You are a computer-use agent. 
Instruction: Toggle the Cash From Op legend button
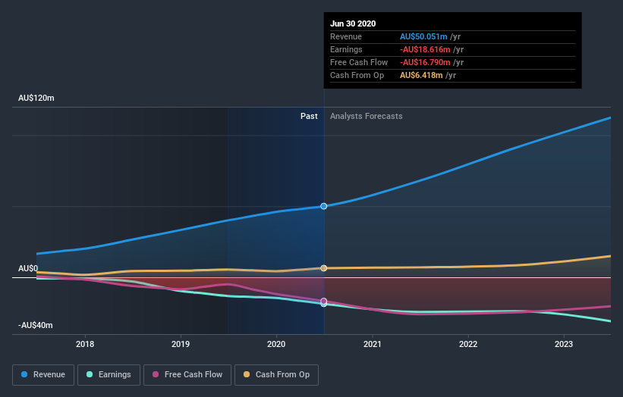coord(276,375)
